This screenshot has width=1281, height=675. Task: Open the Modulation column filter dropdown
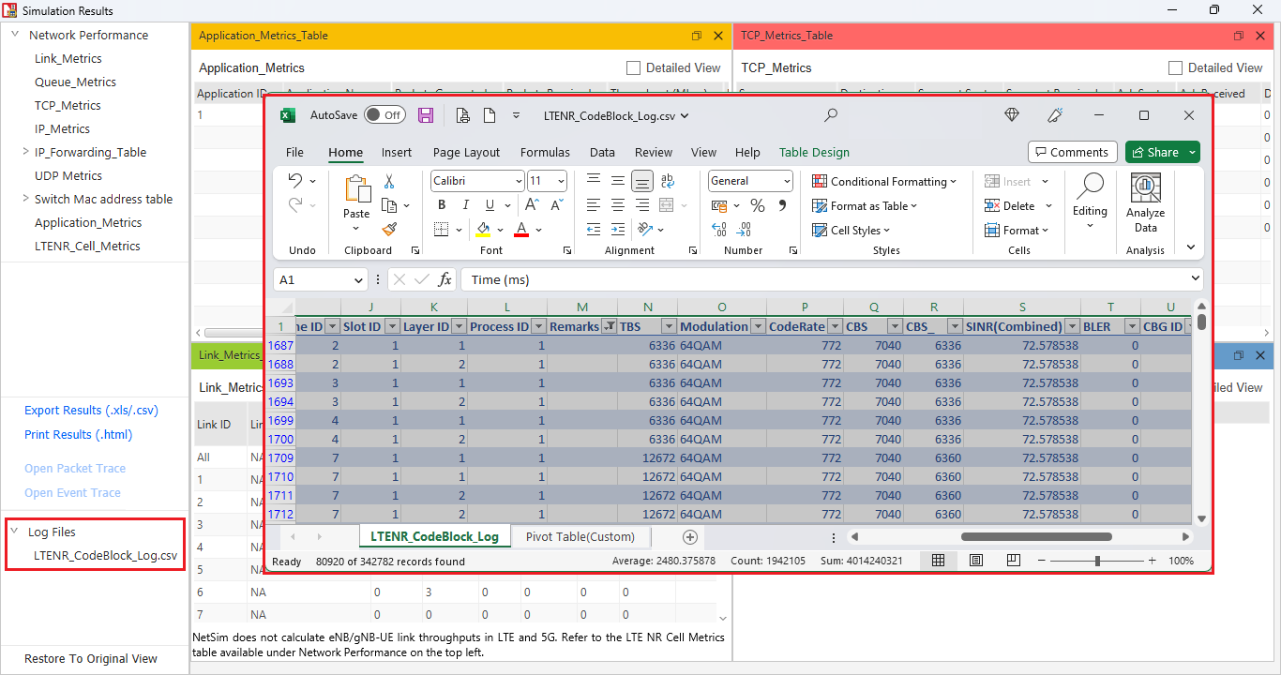(x=757, y=326)
